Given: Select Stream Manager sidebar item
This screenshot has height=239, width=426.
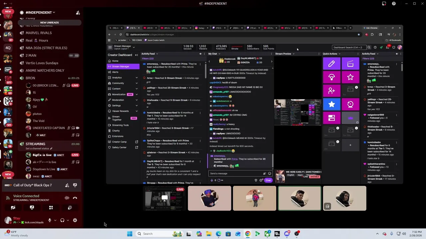Looking at the screenshot, I should pos(123,66).
